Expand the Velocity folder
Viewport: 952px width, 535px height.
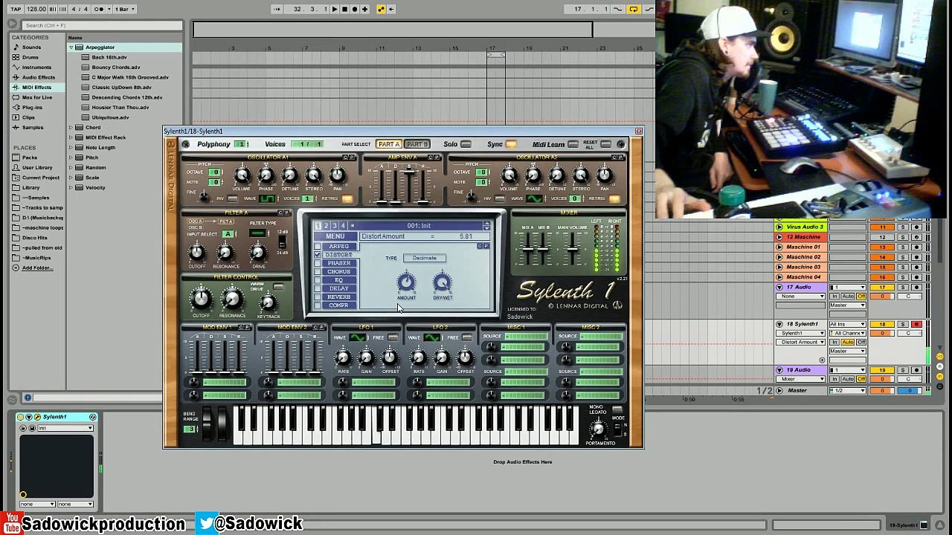click(71, 187)
